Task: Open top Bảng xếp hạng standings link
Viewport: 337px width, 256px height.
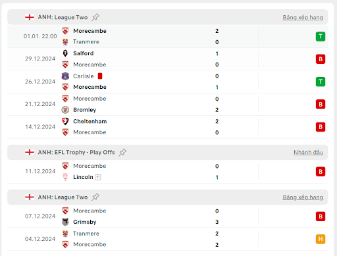Action: 303,17
